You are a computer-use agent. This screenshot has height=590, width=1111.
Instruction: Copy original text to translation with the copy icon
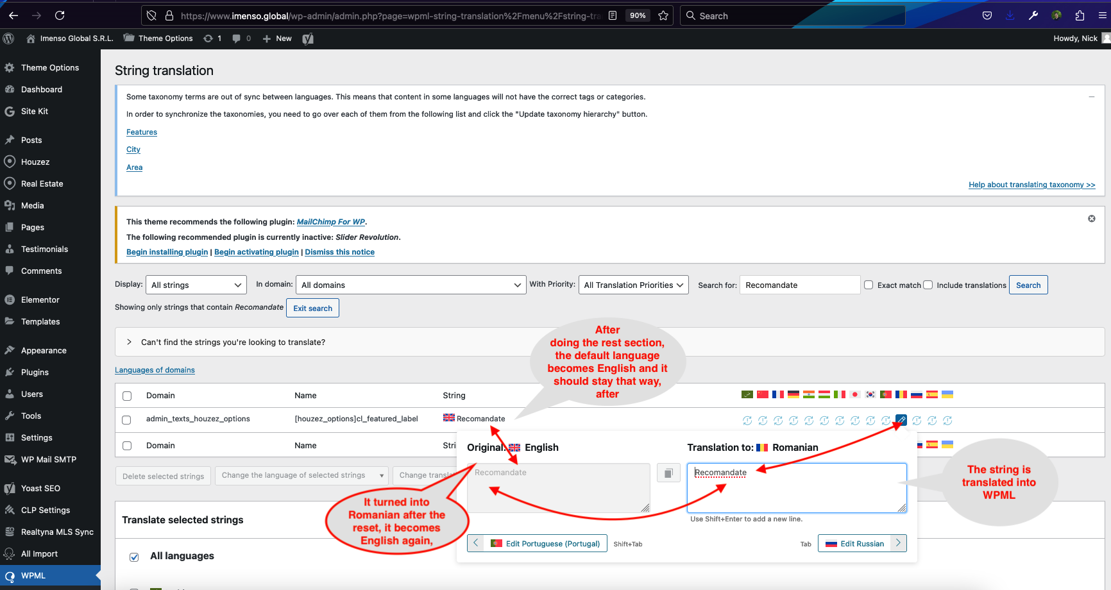click(668, 473)
